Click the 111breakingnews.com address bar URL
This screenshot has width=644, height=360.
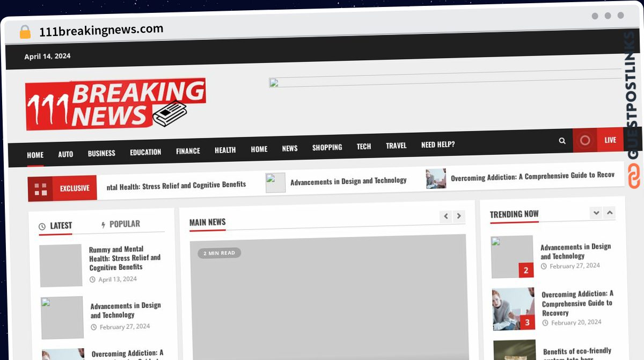pos(101,30)
